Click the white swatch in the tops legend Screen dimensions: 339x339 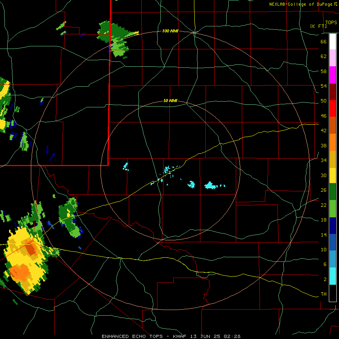[x=333, y=41]
